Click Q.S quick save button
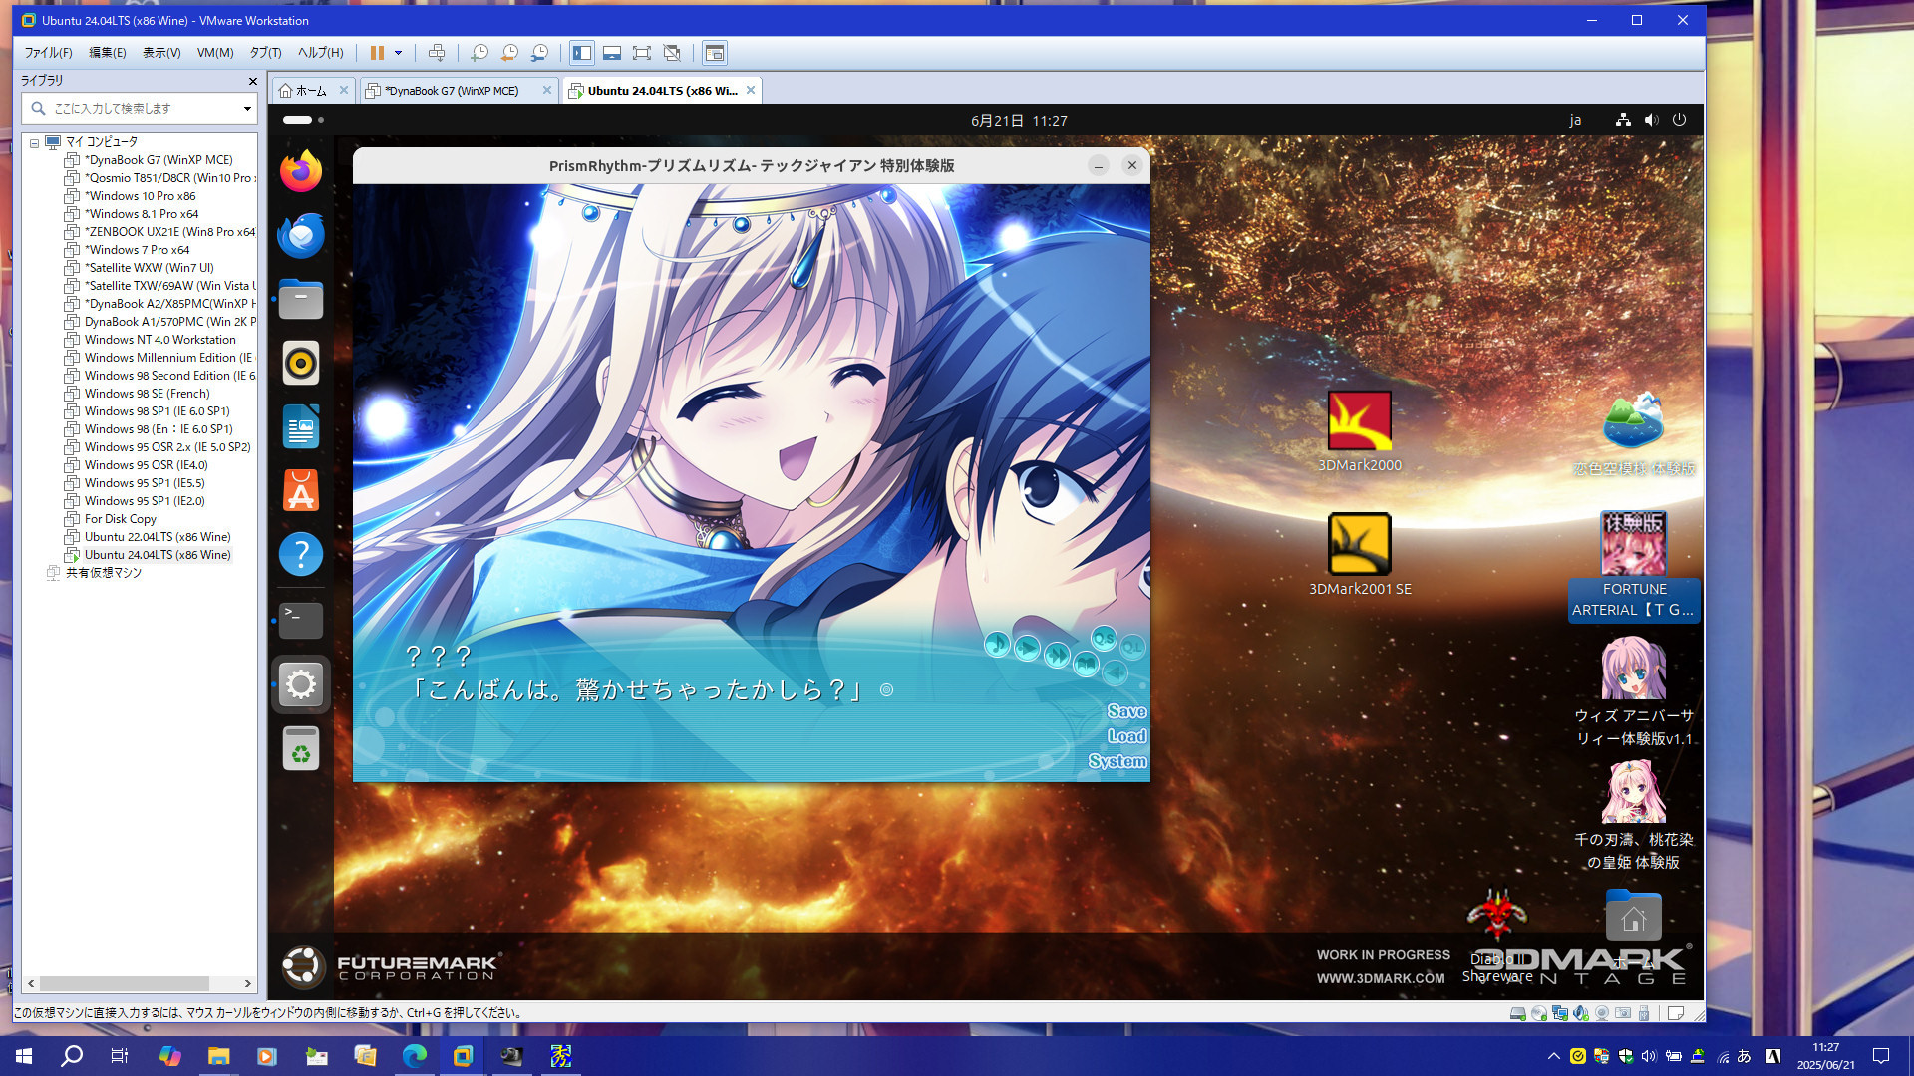The image size is (1914, 1076). click(1104, 638)
